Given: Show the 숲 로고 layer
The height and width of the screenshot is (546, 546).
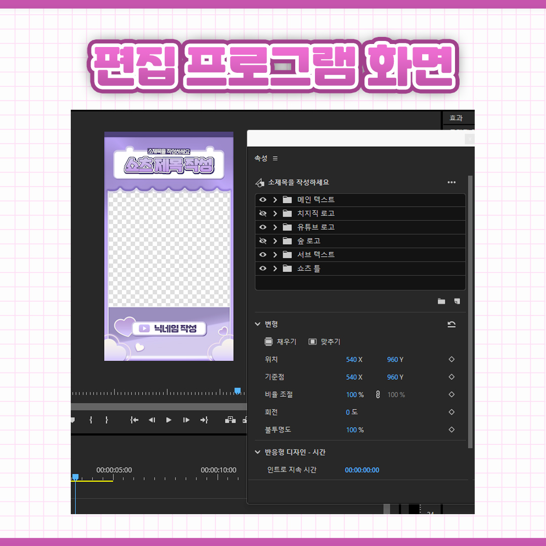Looking at the screenshot, I should click(263, 241).
